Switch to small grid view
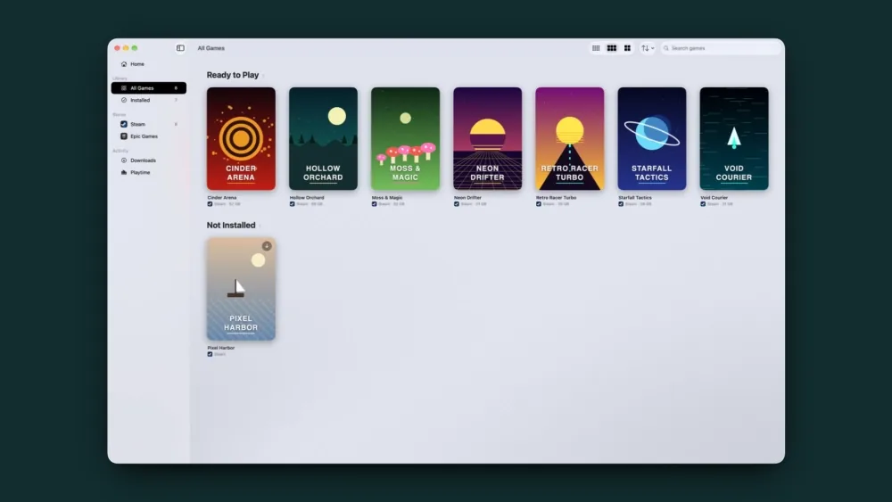892x502 pixels. pyautogui.click(x=596, y=48)
